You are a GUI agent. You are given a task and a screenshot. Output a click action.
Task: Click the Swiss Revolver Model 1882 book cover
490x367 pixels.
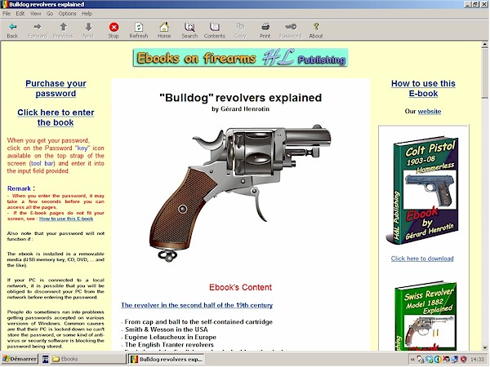(x=425, y=316)
